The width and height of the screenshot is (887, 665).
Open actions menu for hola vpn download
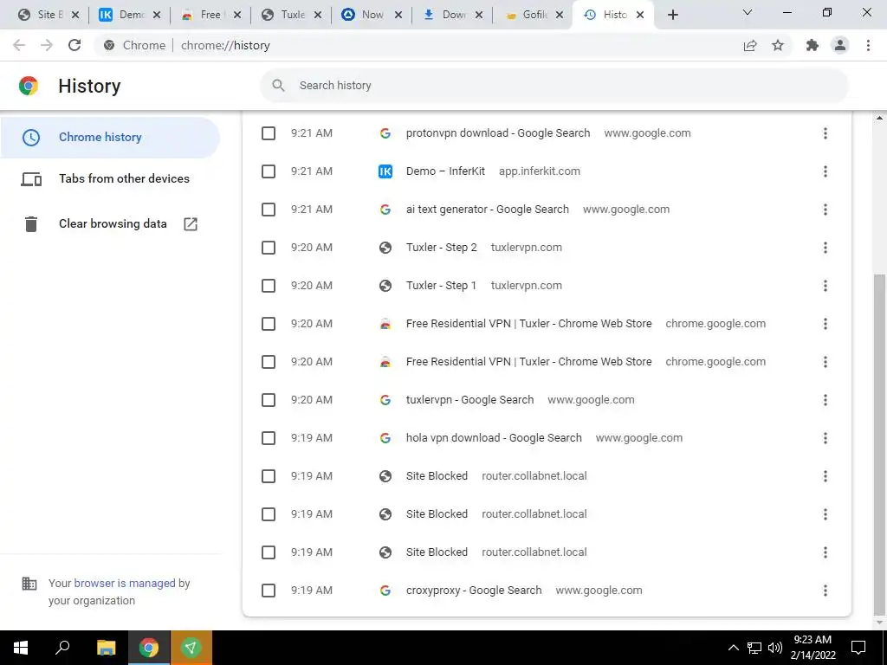coord(825,438)
